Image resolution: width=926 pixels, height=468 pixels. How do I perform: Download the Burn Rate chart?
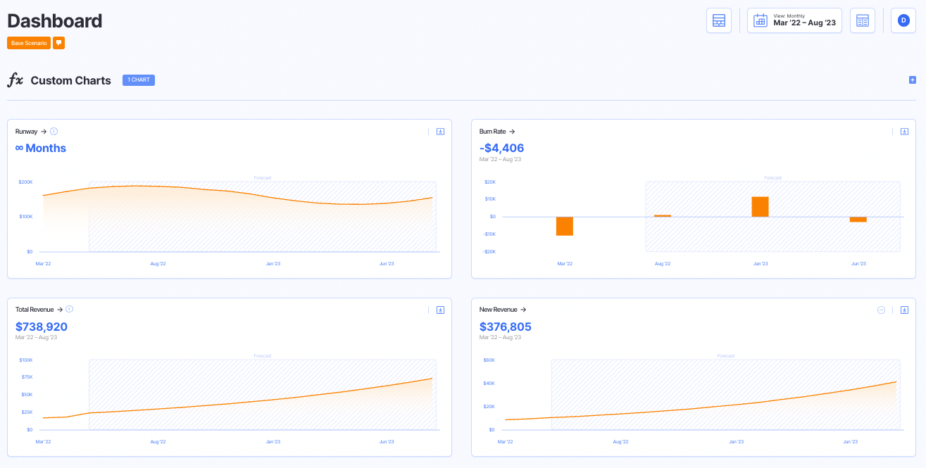pyautogui.click(x=904, y=131)
